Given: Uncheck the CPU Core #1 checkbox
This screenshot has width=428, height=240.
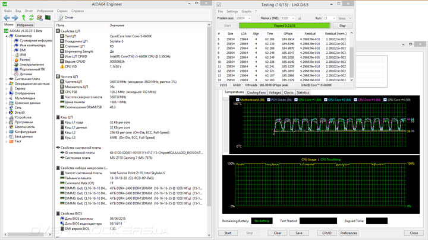Looking at the screenshot, I should 295,100.
